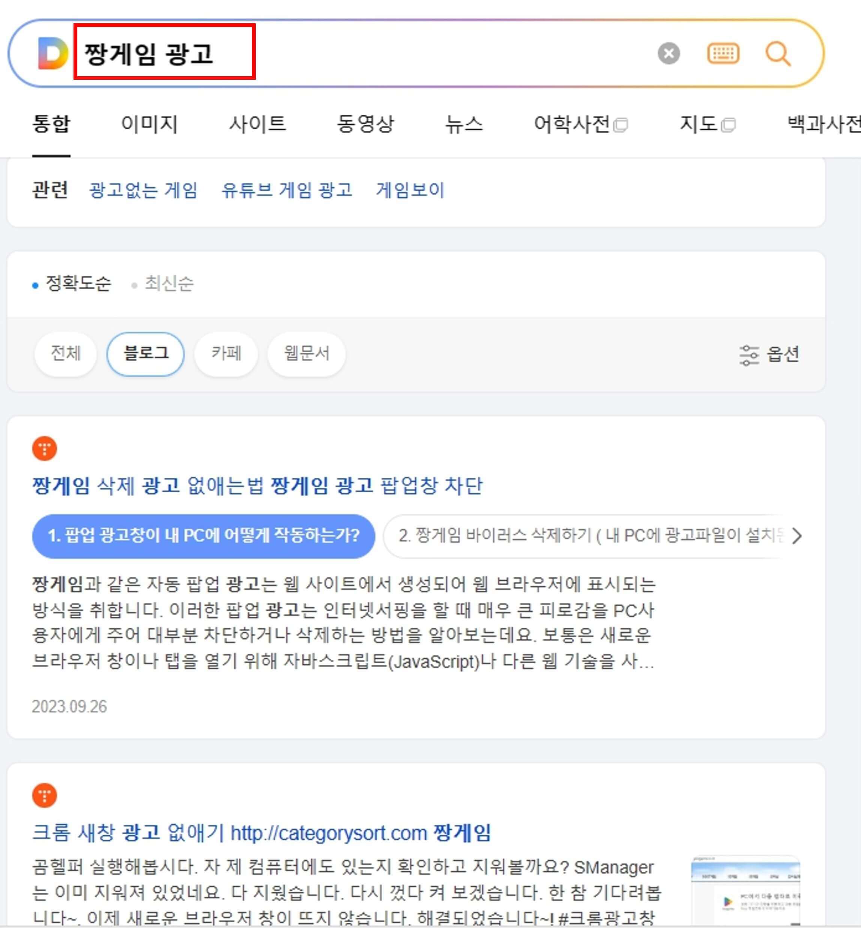Image resolution: width=861 pixels, height=928 pixels.
Task: Open the 뉴스 tab
Action: click(463, 124)
